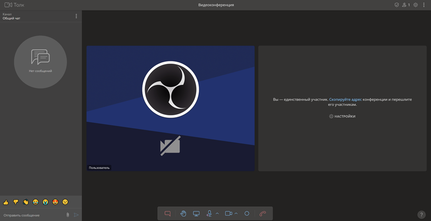The width and height of the screenshot is (431, 221).
Task: Send heart eyes emoji reaction
Action: coord(55,202)
